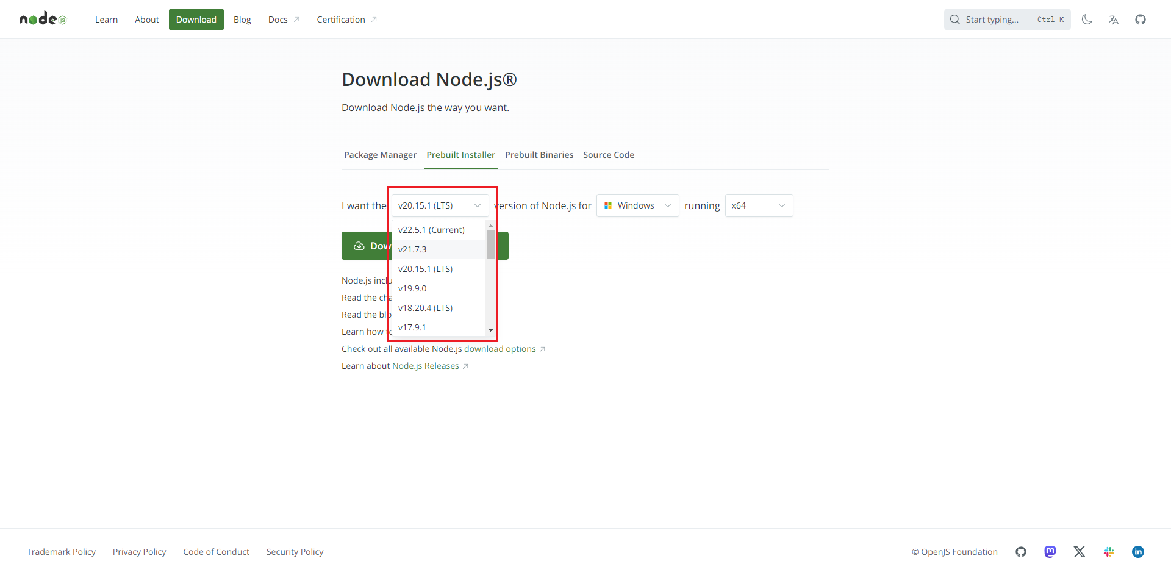Open GitHub icon in top navigation
The width and height of the screenshot is (1171, 575).
click(1141, 20)
